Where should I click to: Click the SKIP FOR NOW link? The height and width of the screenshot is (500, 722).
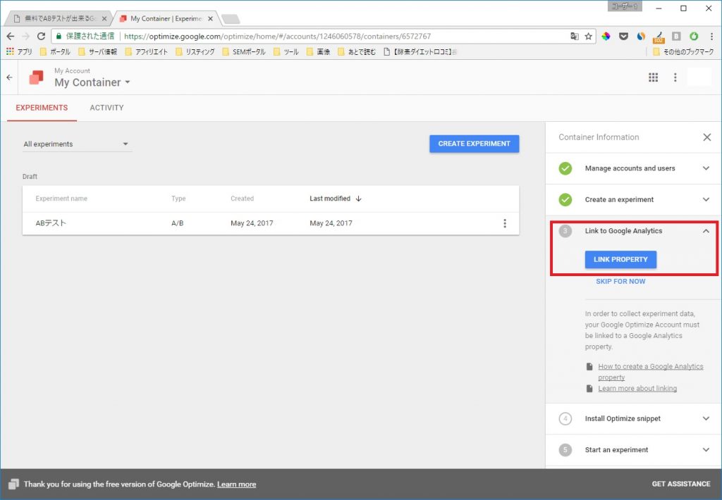pos(620,282)
